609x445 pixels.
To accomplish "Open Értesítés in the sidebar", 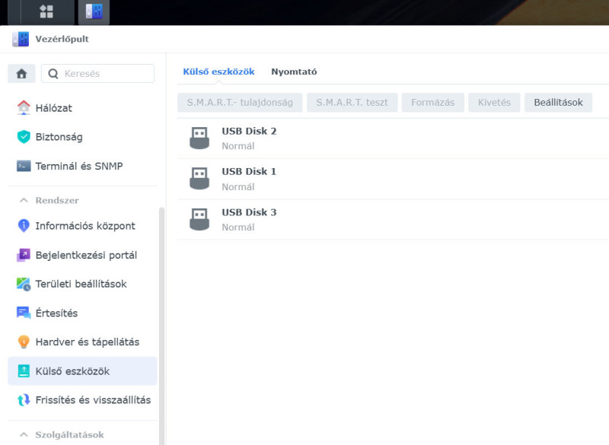I will click(x=82, y=313).
